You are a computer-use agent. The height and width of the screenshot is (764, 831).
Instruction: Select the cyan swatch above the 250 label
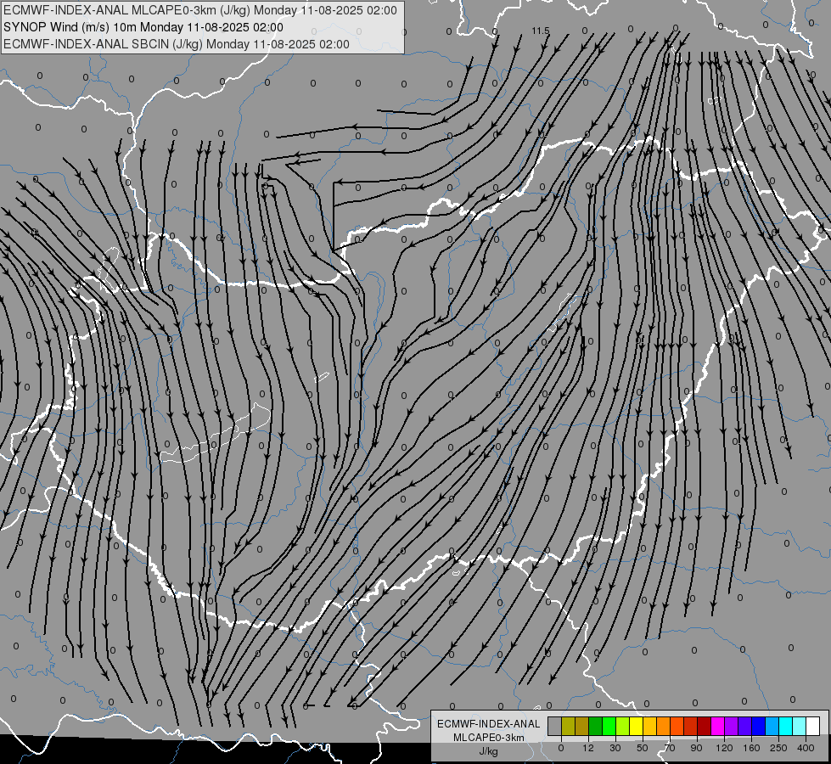(x=785, y=727)
